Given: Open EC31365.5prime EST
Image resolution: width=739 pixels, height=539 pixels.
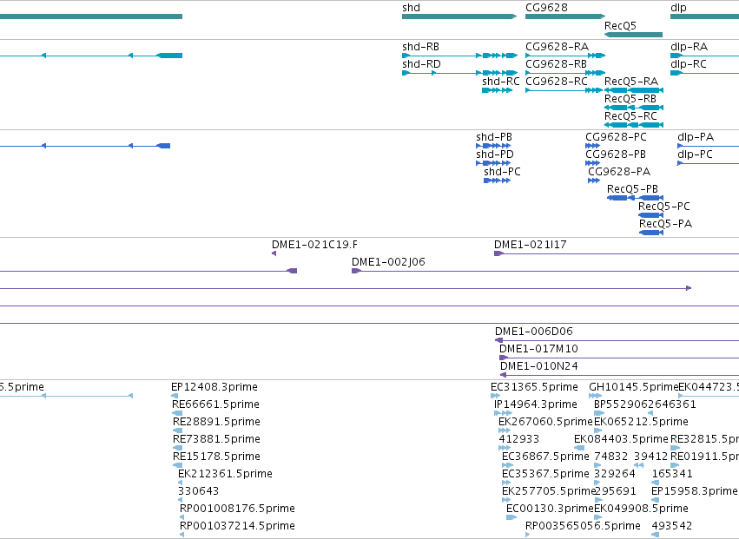Looking at the screenshot, I should [x=534, y=387].
